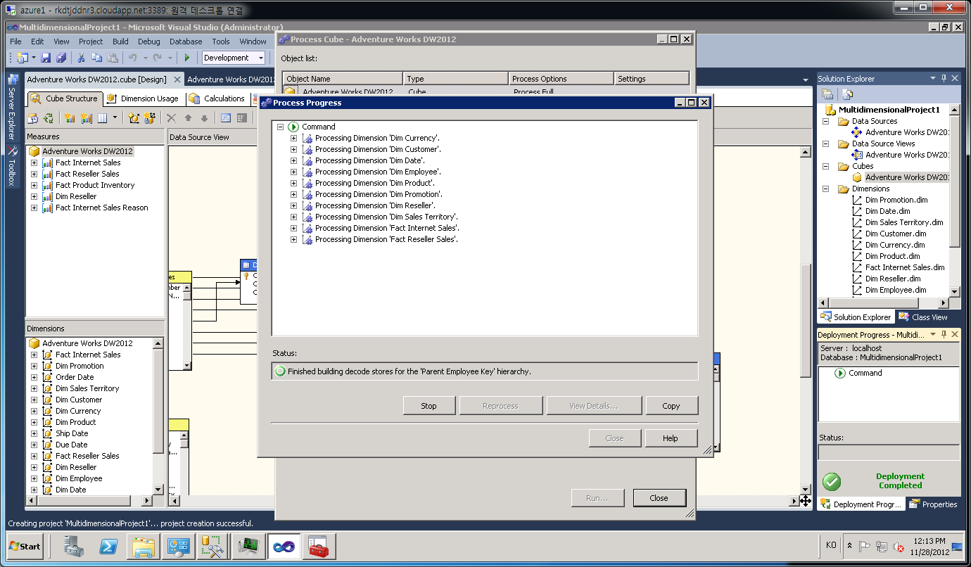The image size is (971, 567).
Task: Open Server Manager from the taskbar
Action: (x=75, y=546)
